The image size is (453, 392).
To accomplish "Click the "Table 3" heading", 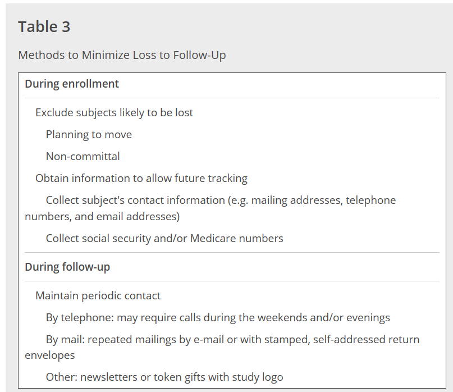I will pyautogui.click(x=44, y=27).
